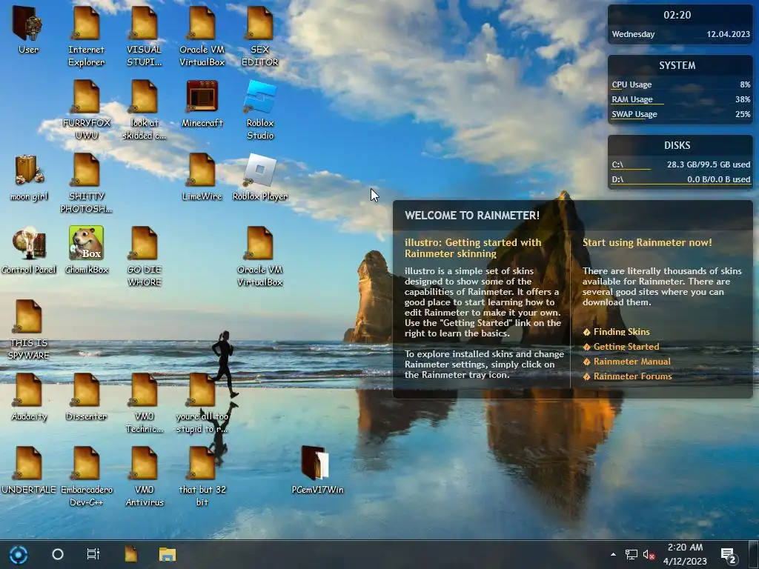Open the LimeWire desktop shortcut
The image size is (759, 569).
202,177
